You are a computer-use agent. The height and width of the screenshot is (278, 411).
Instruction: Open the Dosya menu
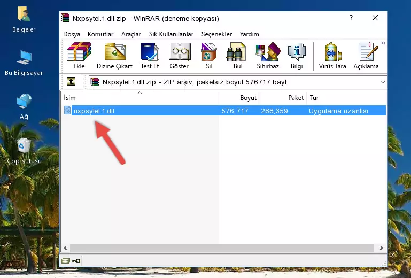click(x=72, y=34)
